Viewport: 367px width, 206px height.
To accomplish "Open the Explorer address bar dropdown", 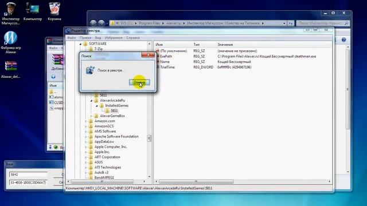I will pyautogui.click(x=284, y=23).
